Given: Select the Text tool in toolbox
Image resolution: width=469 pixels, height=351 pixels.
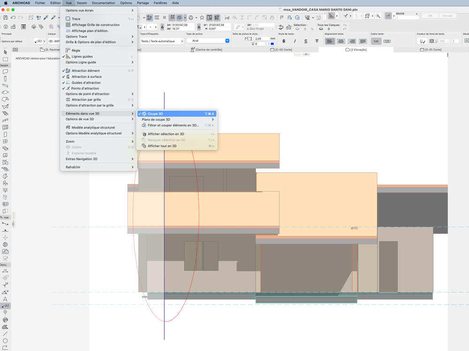Looking at the screenshot, I should click(5, 298).
